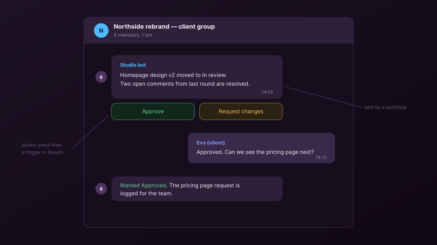Click the Request changes button

click(x=241, y=111)
